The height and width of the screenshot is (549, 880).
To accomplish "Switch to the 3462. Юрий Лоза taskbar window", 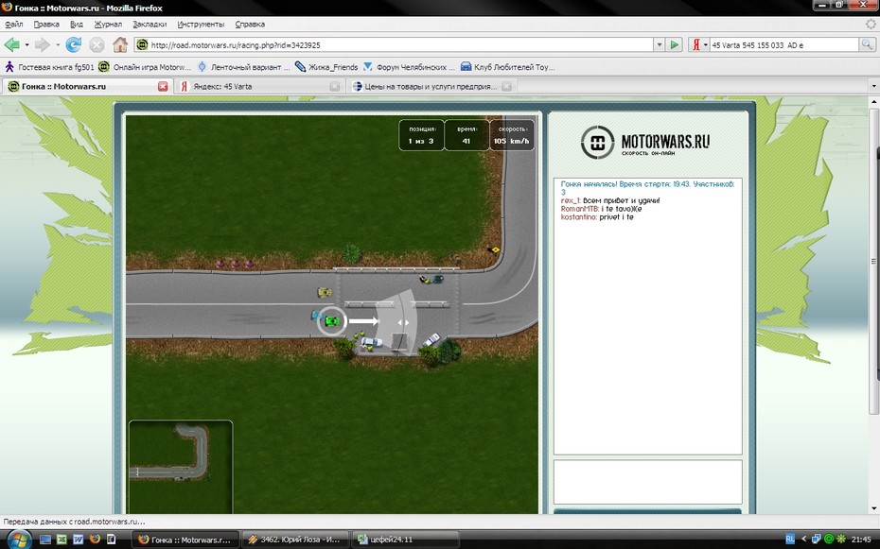I will tap(295, 540).
